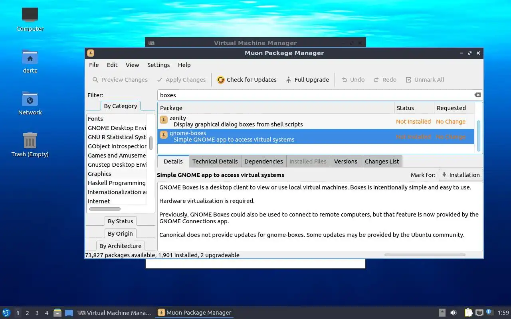Open the Lubuntu start menu
Image resolution: width=511 pixels, height=319 pixels.
6,313
